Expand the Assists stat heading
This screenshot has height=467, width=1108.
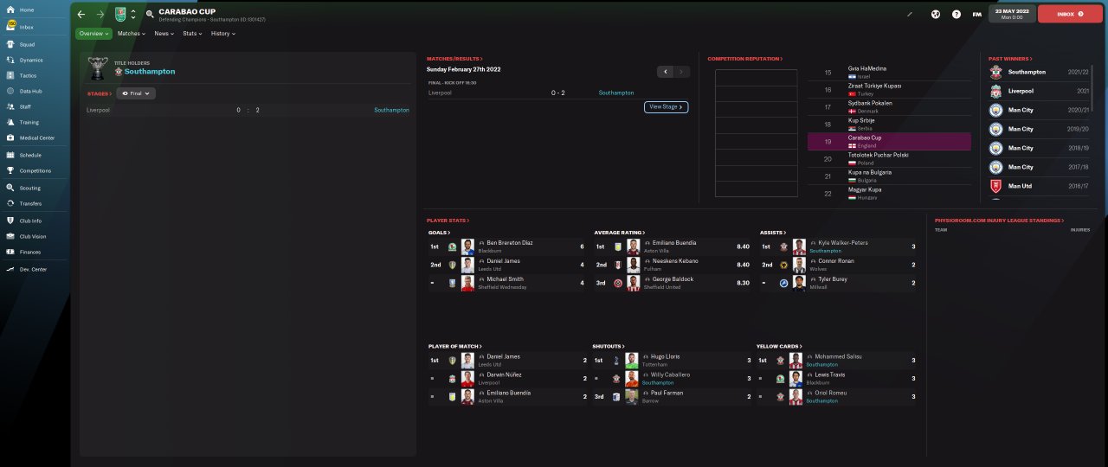point(773,233)
